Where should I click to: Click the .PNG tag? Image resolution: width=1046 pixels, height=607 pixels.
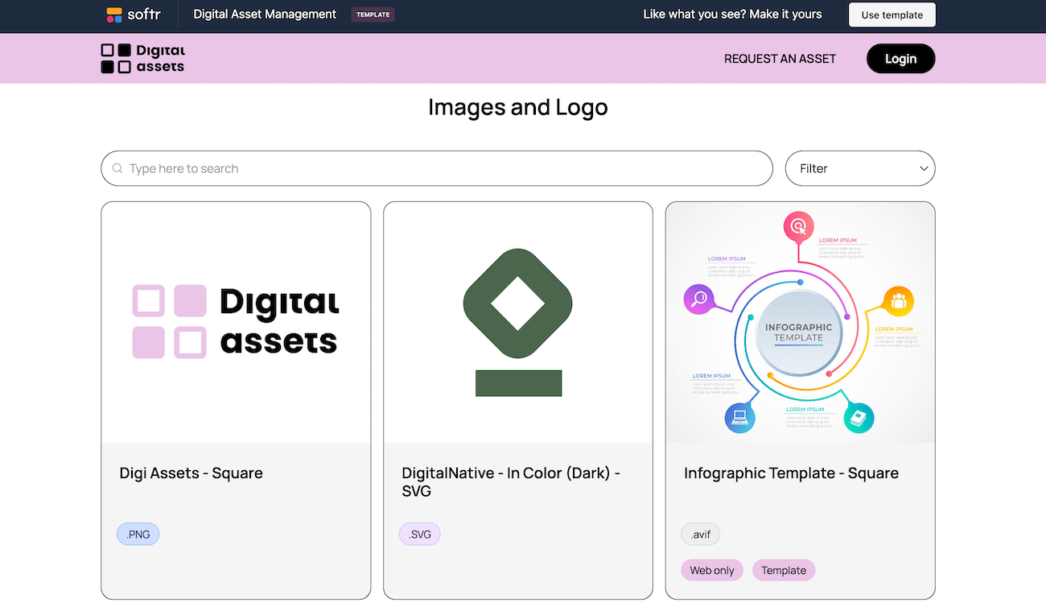point(138,534)
